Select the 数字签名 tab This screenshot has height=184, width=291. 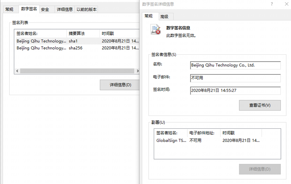pos(29,9)
